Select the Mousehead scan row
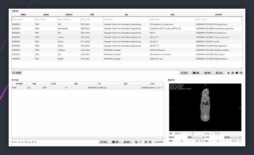The image size is (254, 155). click(x=127, y=28)
